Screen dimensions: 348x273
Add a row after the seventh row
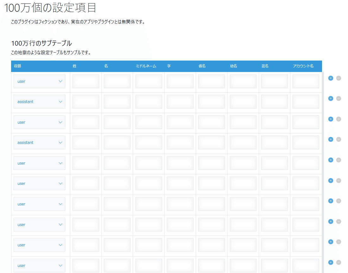(331, 201)
